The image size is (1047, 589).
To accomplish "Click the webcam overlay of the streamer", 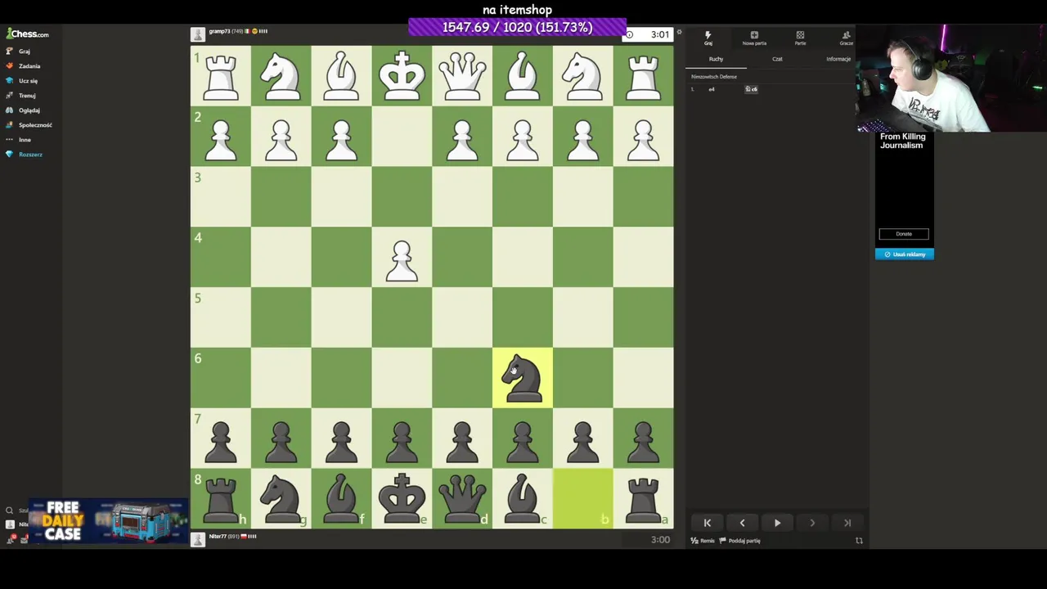I will click(x=951, y=79).
